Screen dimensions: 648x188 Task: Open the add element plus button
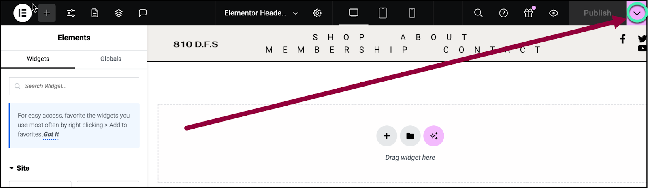(x=47, y=13)
